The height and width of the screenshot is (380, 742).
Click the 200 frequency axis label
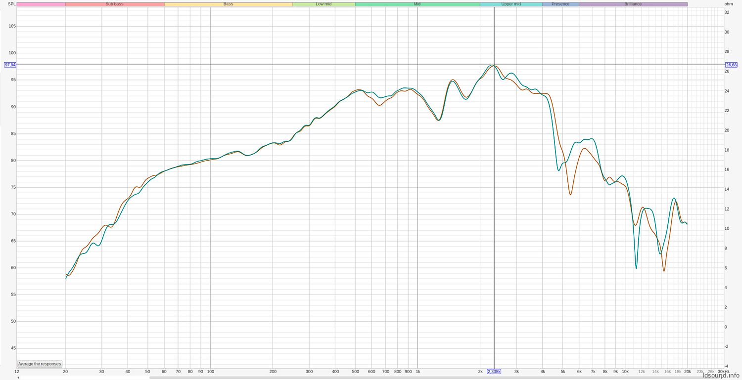[x=273, y=371]
